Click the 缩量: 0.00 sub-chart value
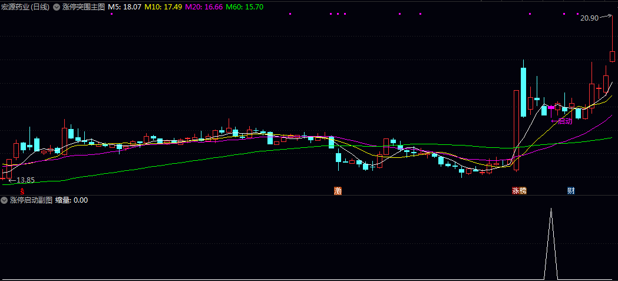The height and width of the screenshot is (281, 618). coord(71,200)
